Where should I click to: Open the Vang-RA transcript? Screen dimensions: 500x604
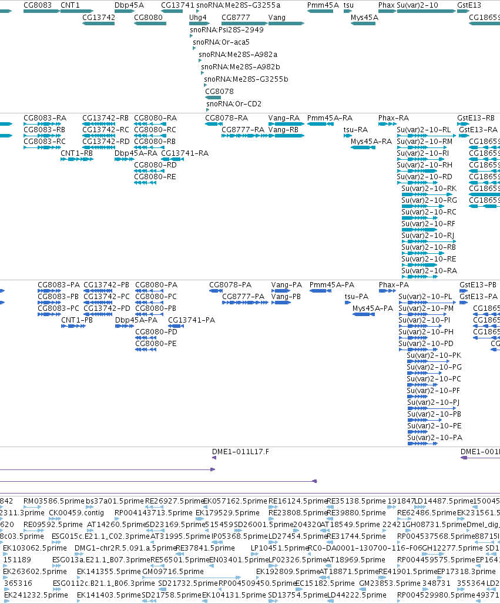coord(286,124)
